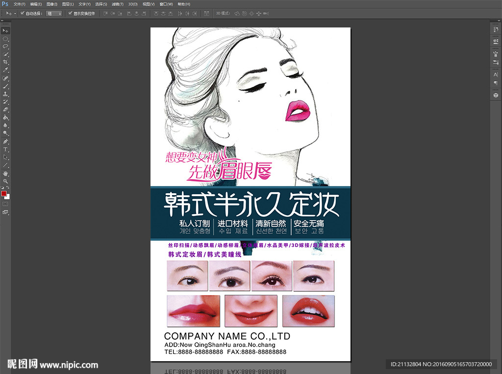Open the 文件(F) menu
The height and width of the screenshot is (374, 502).
(19, 4)
